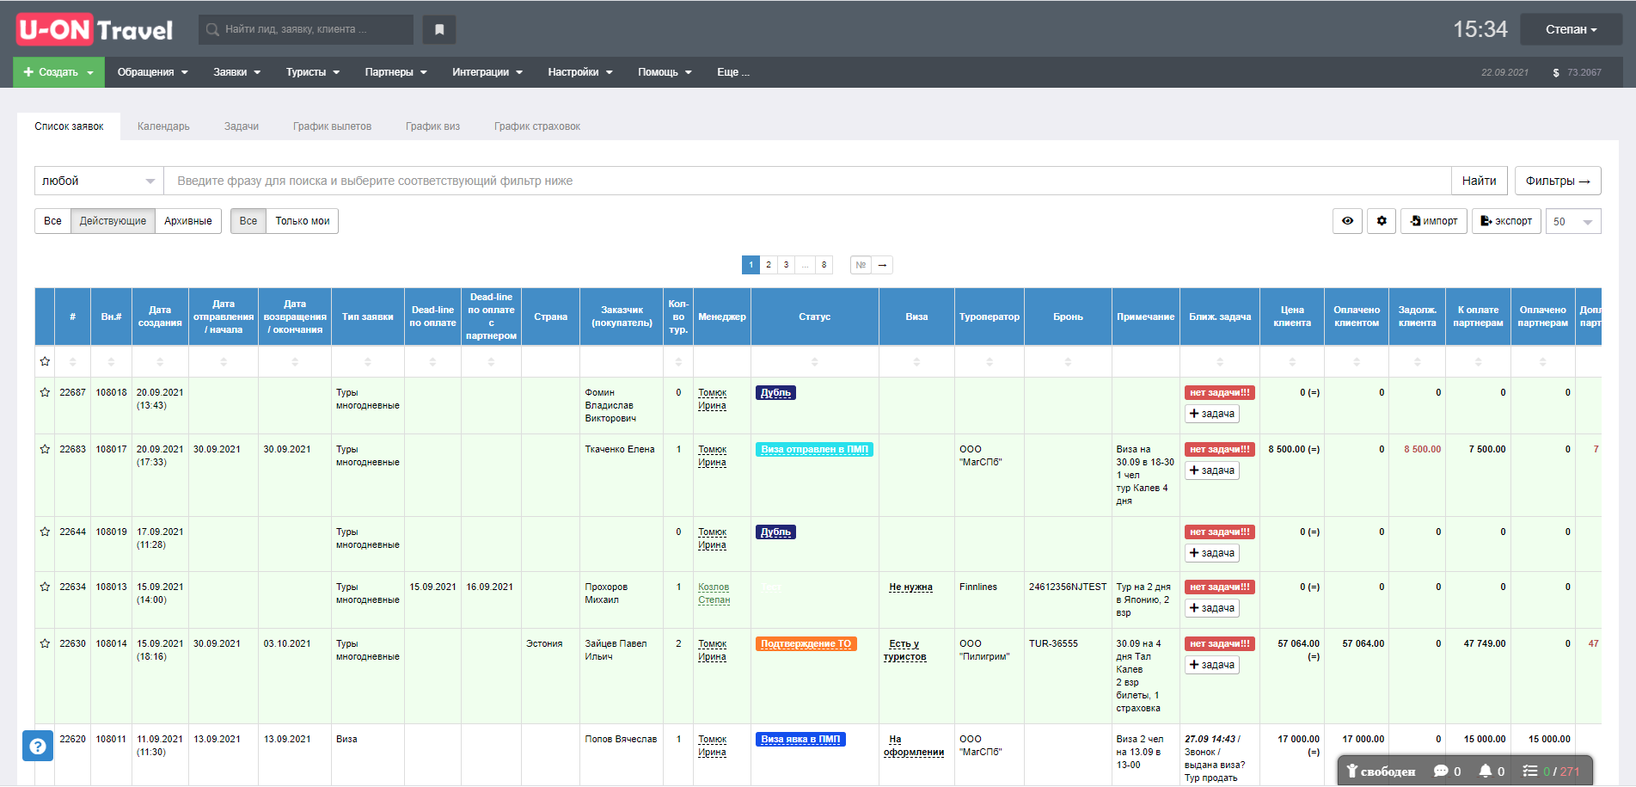Screen dimensions: 1636x787
Task: Go to page 8 in pagination
Action: (824, 265)
